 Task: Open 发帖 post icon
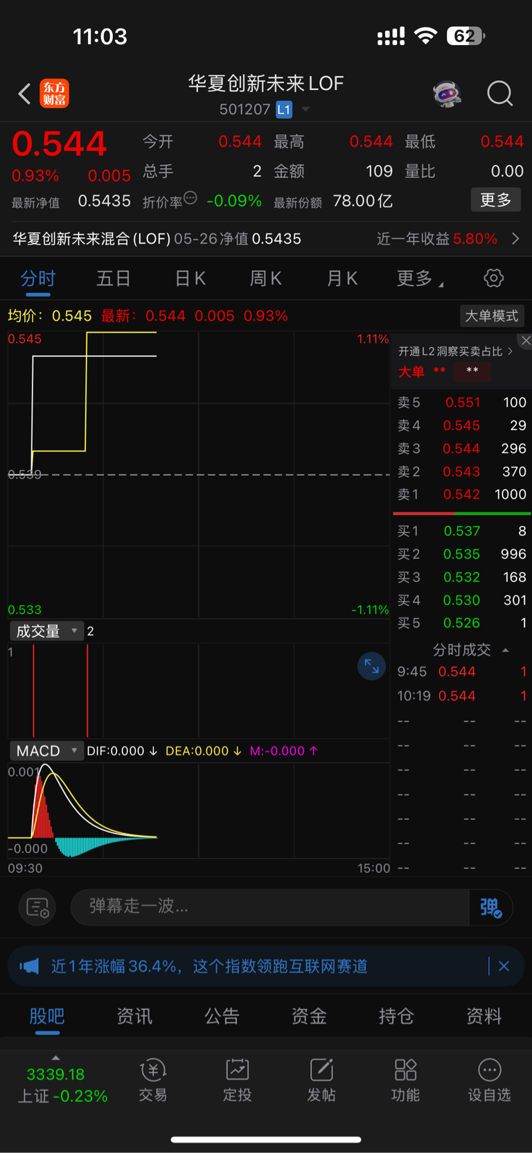coord(321,1080)
